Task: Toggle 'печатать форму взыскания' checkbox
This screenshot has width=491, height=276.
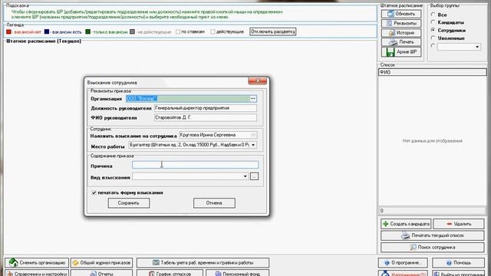Action: pyautogui.click(x=94, y=192)
